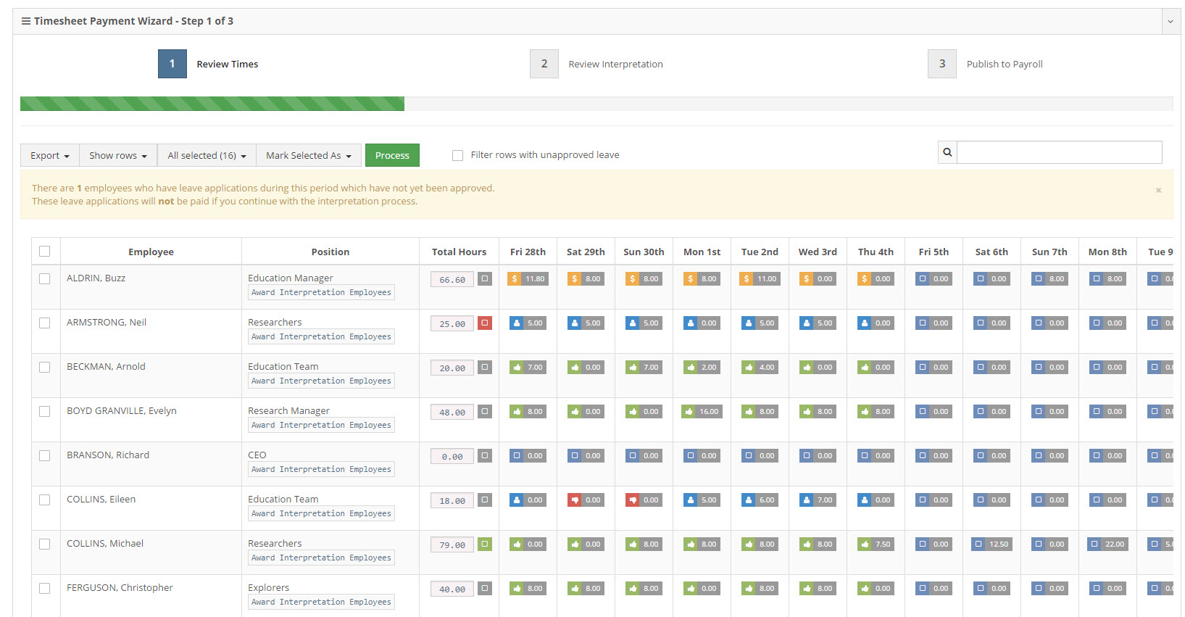Collapse the wizard panel chevron
The height and width of the screenshot is (617, 1185).
[1170, 22]
